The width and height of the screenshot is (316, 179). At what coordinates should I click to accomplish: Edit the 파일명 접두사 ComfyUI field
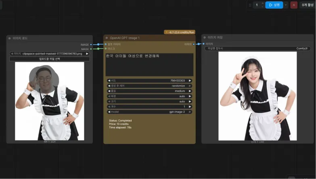point(257,48)
